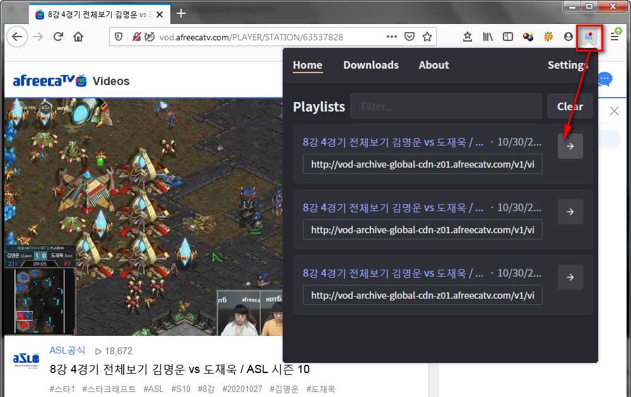Click the #스타1 hashtag
Image resolution: width=631 pixels, height=397 pixels.
click(x=62, y=389)
